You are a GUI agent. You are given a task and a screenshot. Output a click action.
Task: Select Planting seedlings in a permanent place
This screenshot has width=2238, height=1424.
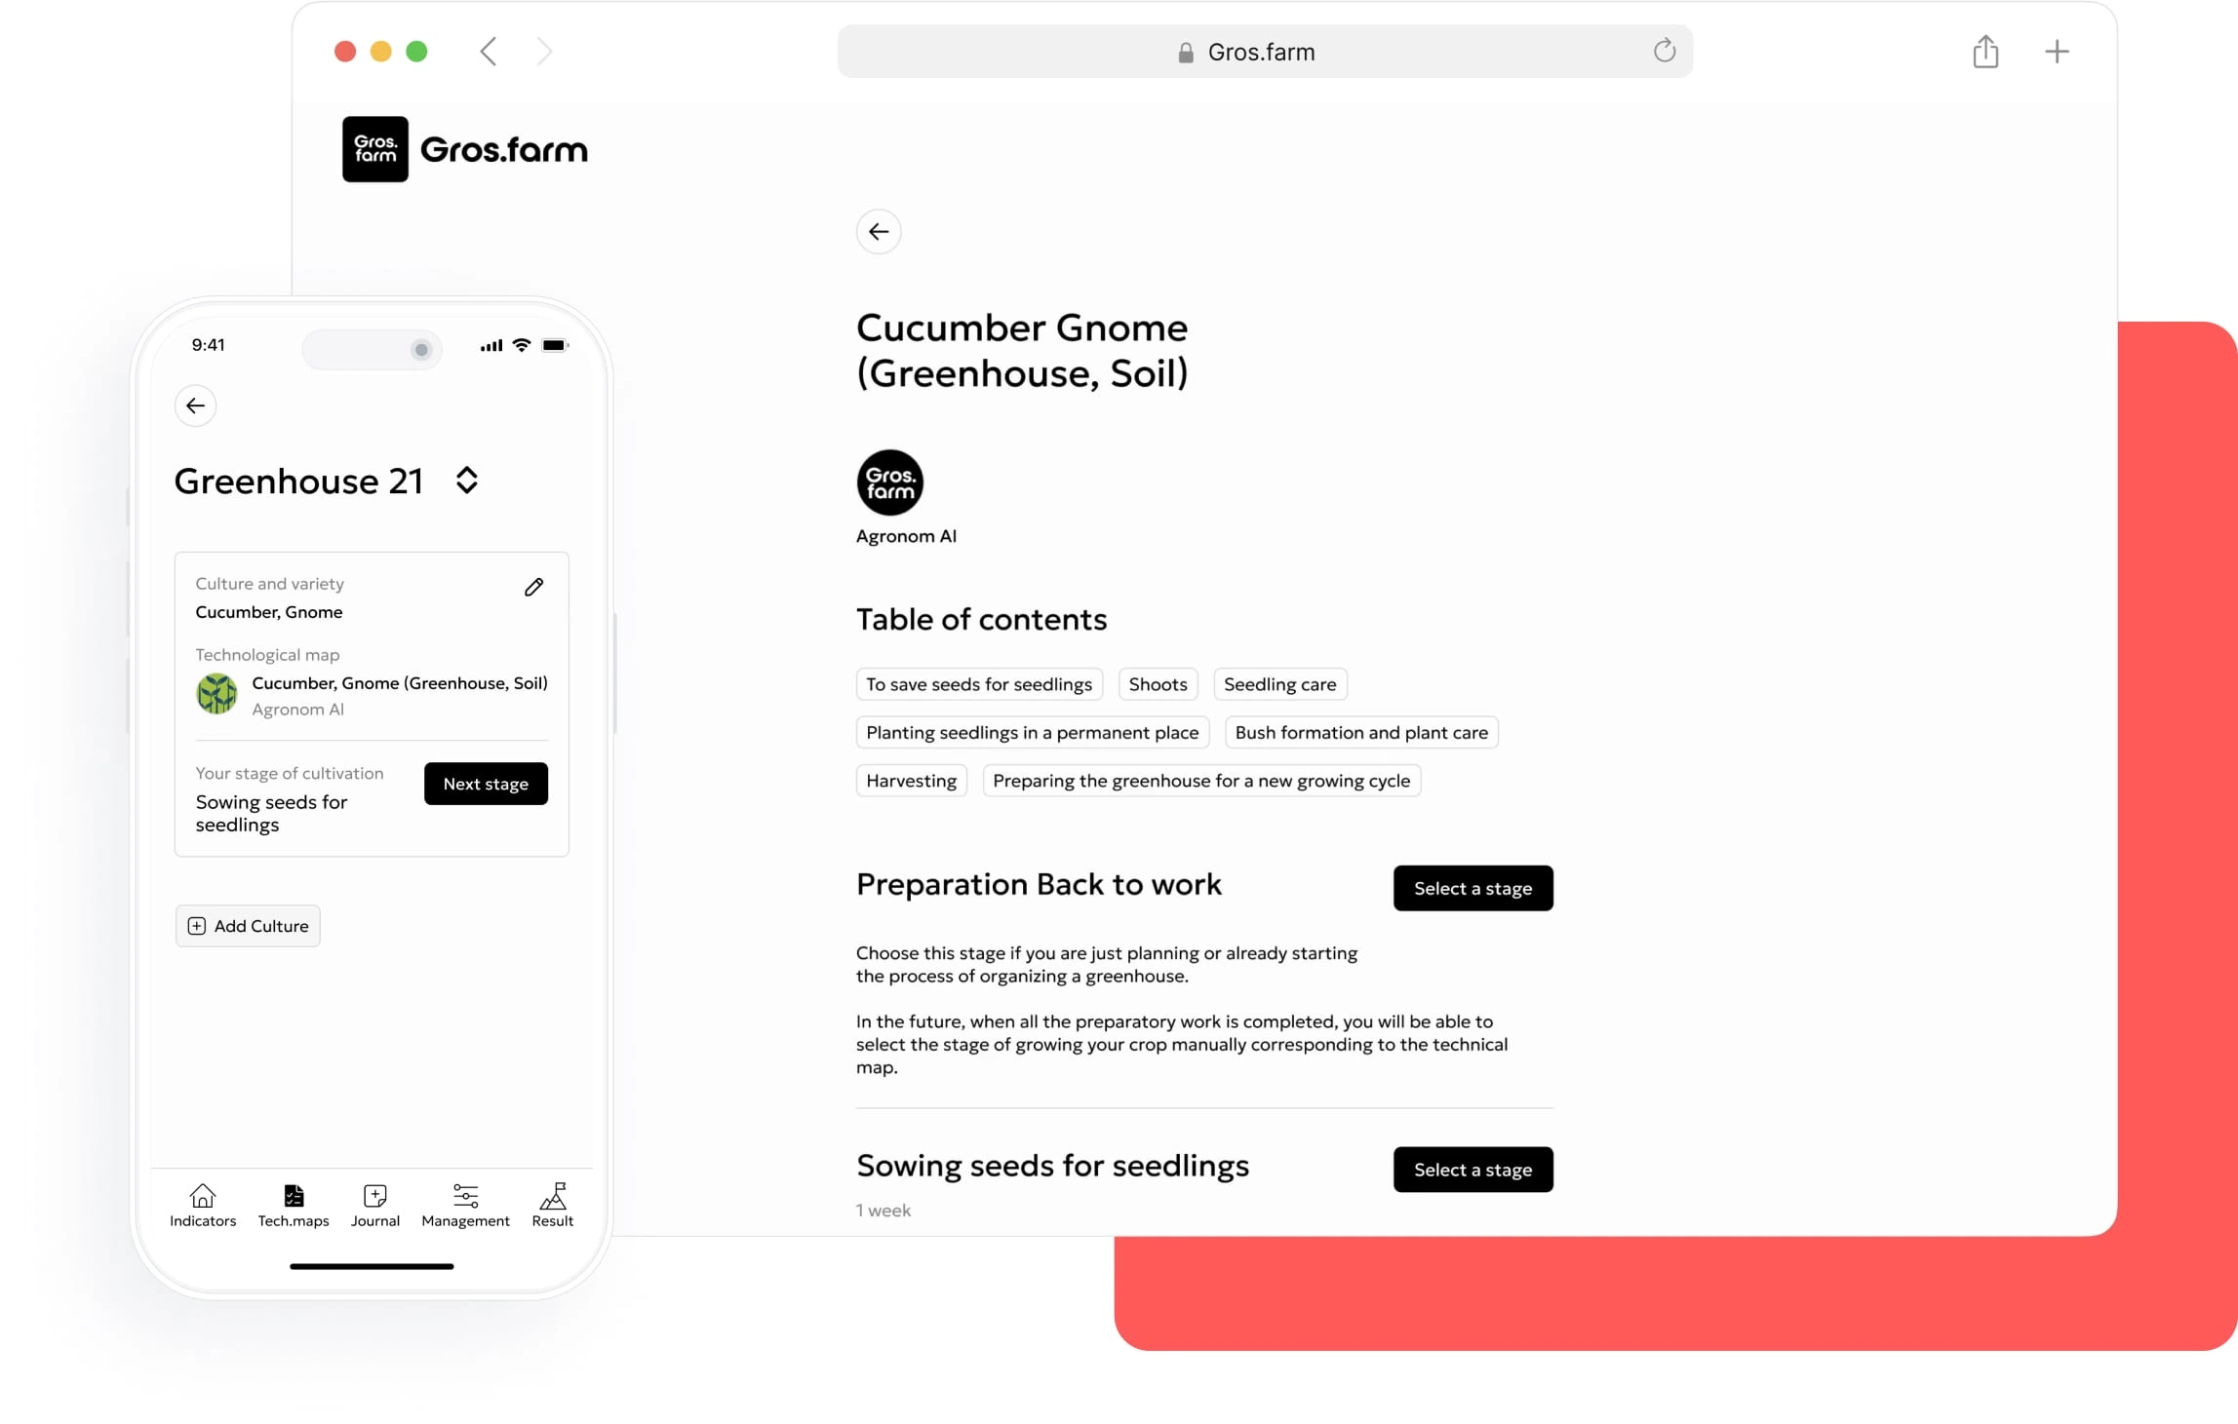(x=1033, y=732)
